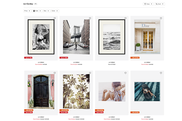
Task: Click '-15% EXTRA' badge on Dior print
Action: point(135,58)
